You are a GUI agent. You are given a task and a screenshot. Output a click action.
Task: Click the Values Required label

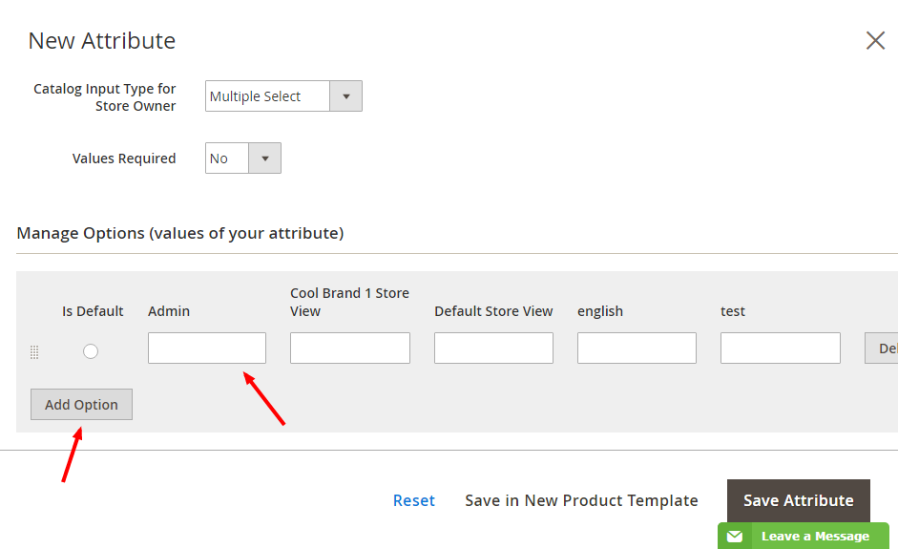[124, 158]
